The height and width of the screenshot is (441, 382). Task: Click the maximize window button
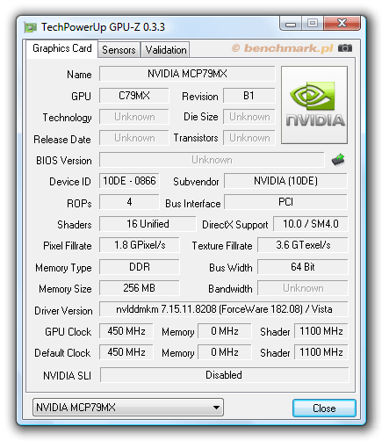click(313, 24)
